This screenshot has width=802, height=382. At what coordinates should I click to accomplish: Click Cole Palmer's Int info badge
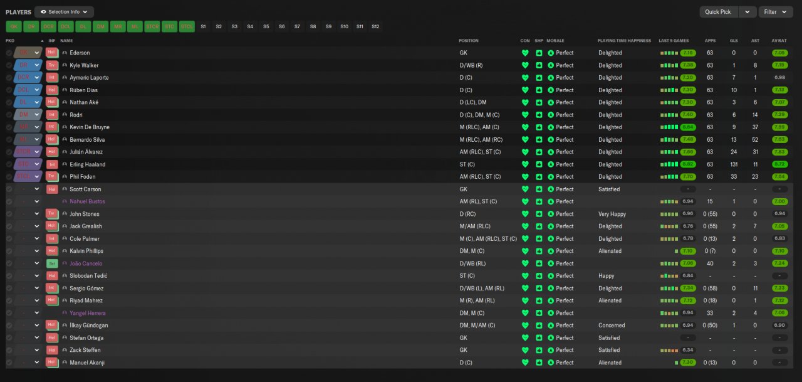coord(52,239)
